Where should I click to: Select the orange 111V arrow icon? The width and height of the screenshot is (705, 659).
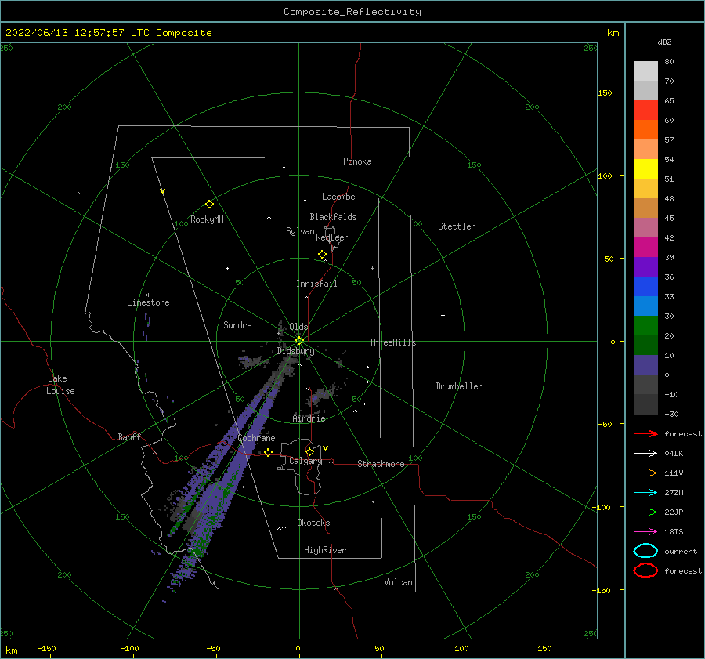click(x=645, y=473)
